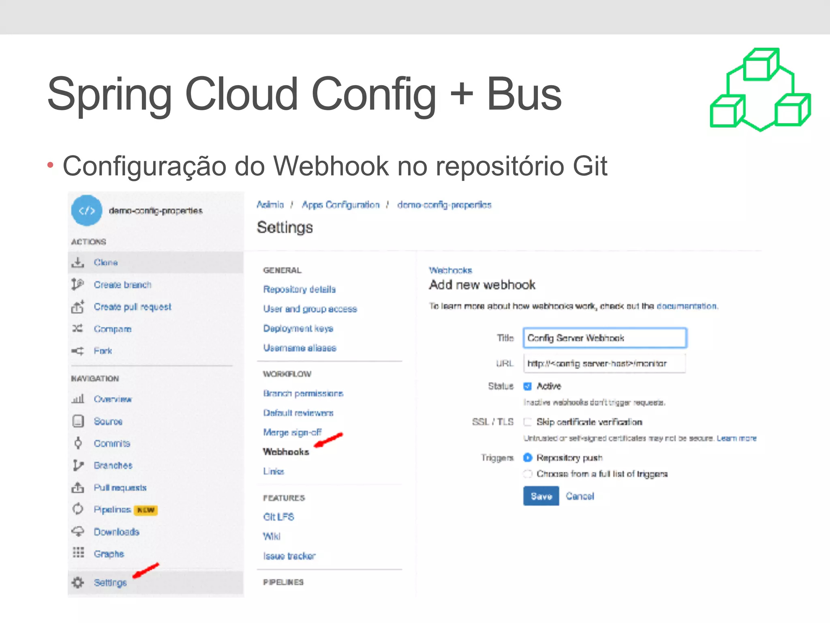Open demo-config-properties breadcrumb link

click(444, 205)
